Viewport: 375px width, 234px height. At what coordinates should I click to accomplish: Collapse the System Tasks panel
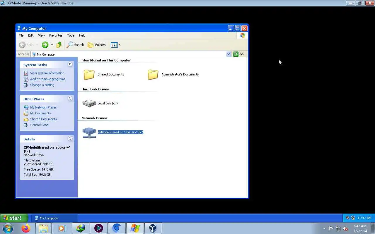pos(70,64)
